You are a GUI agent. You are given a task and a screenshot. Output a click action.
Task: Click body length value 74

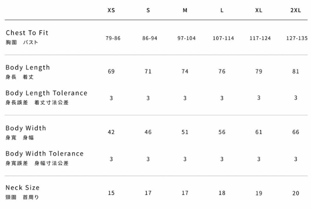pos(185,71)
